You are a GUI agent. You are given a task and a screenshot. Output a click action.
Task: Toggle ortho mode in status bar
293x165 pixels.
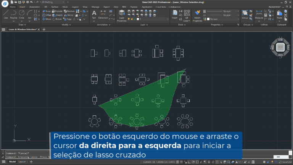(189, 162)
